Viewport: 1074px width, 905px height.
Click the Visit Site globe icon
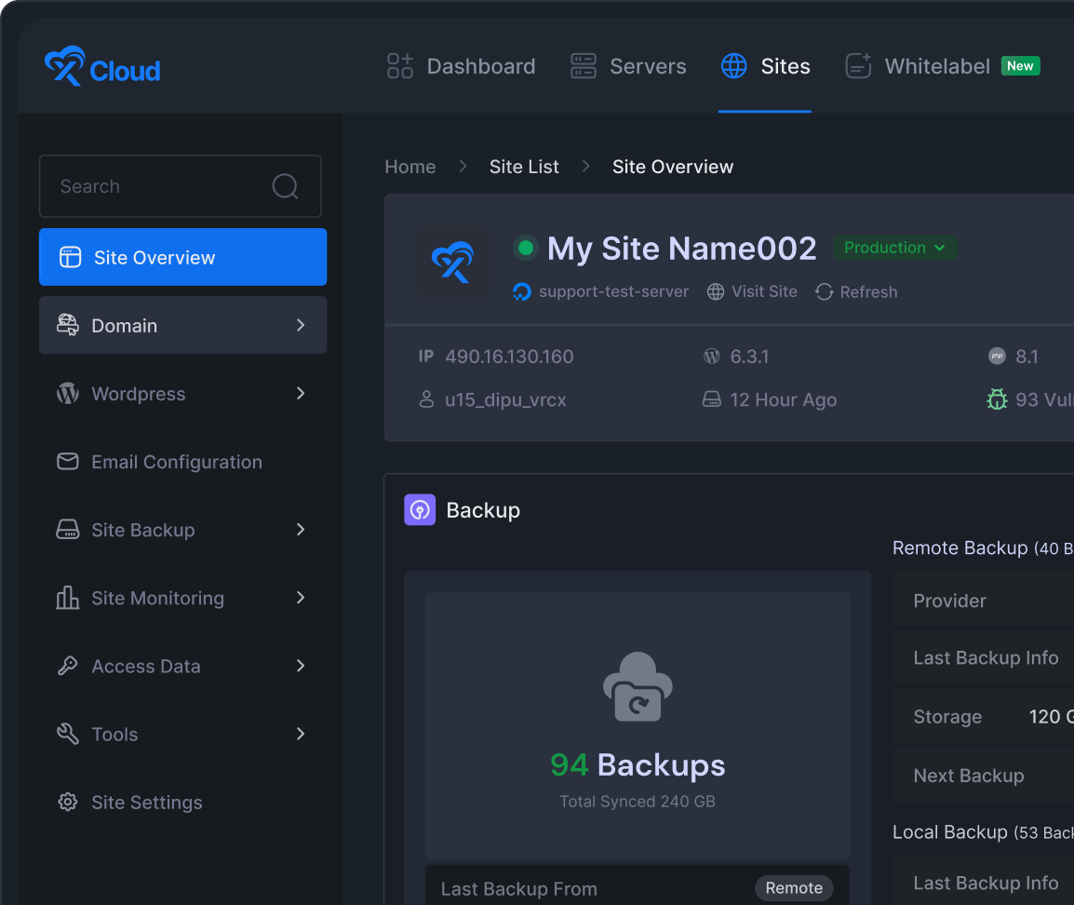pos(716,292)
